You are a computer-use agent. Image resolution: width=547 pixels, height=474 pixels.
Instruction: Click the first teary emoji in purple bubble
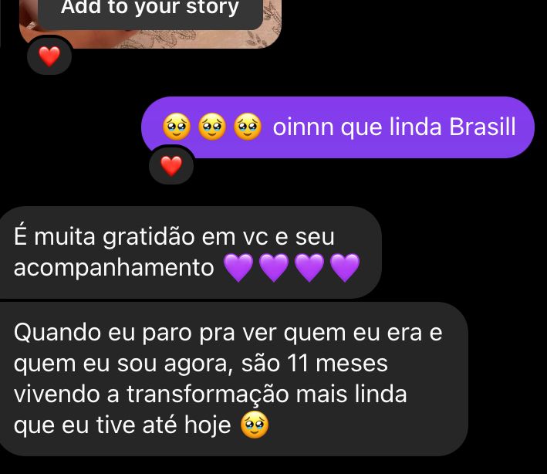point(177,127)
